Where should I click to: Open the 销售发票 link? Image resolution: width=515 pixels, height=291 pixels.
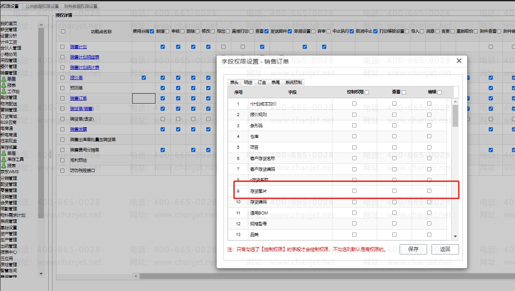pos(78,129)
